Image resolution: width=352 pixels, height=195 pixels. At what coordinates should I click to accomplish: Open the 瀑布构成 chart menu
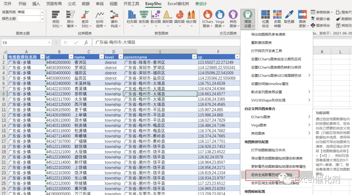pos(115,19)
